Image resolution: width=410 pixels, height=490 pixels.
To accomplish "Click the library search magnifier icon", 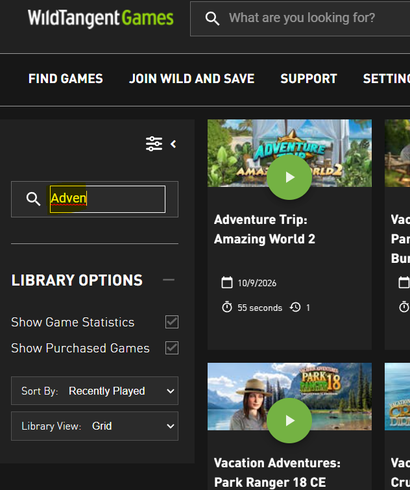I will (x=33, y=199).
